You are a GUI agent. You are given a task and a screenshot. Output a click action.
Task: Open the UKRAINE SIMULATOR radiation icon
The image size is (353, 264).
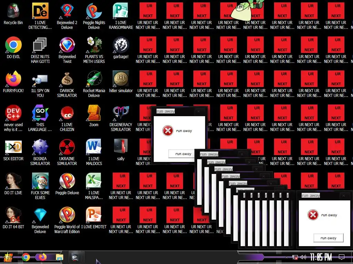67,147
